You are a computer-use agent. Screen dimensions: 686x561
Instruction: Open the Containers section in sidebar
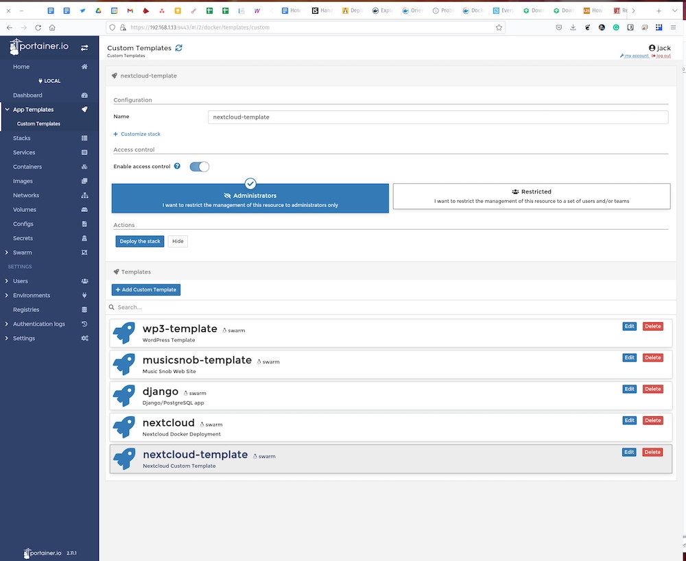pyautogui.click(x=27, y=166)
